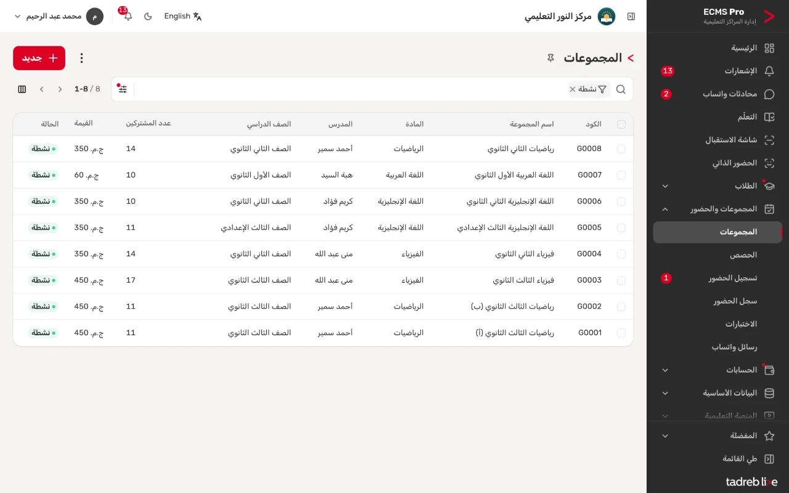This screenshot has width=789, height=493.
Task: Remove the نشطة filter chip
Action: pos(572,89)
